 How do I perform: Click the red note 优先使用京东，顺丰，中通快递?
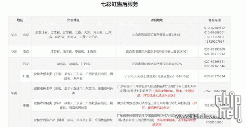166,93
